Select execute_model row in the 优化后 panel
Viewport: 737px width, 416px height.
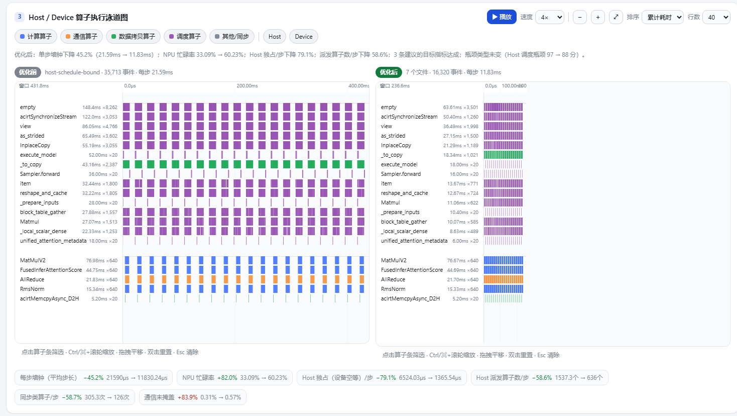tap(452, 164)
